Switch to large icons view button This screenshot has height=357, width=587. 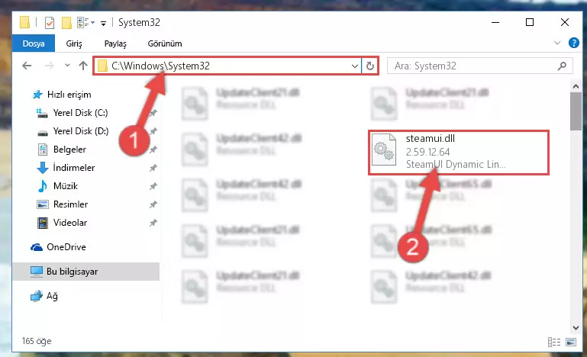tap(571, 342)
